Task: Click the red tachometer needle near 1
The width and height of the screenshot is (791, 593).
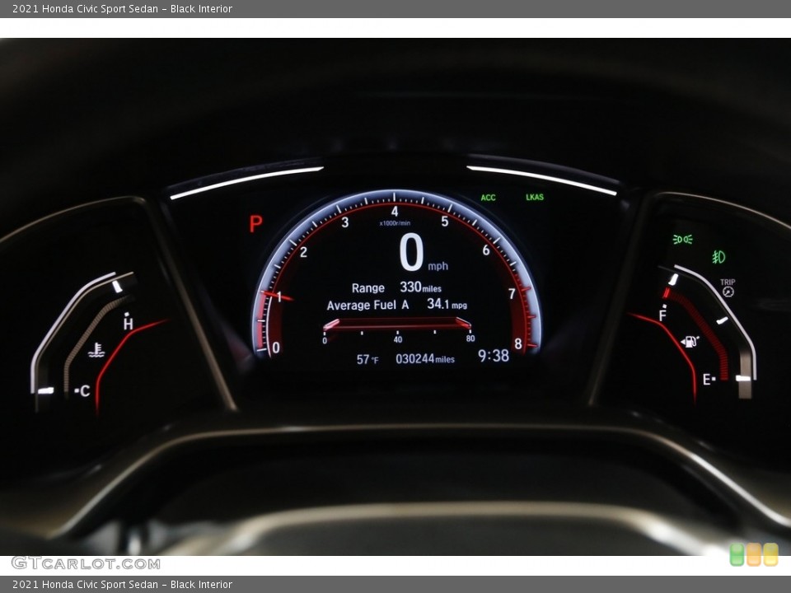Action: (x=277, y=296)
